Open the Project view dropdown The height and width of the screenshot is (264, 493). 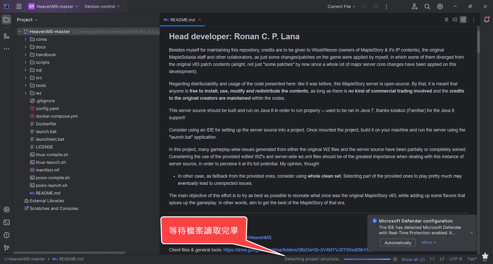27,20
